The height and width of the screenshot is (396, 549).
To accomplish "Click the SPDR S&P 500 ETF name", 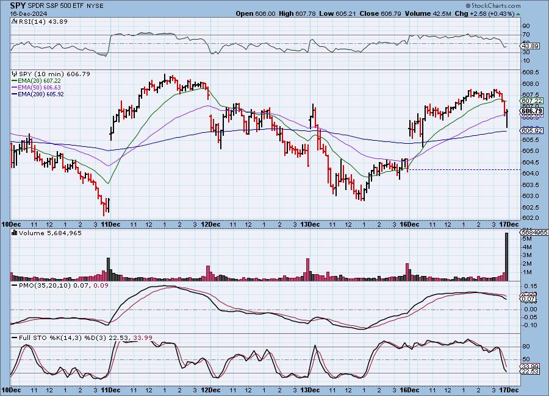I will pos(56,6).
